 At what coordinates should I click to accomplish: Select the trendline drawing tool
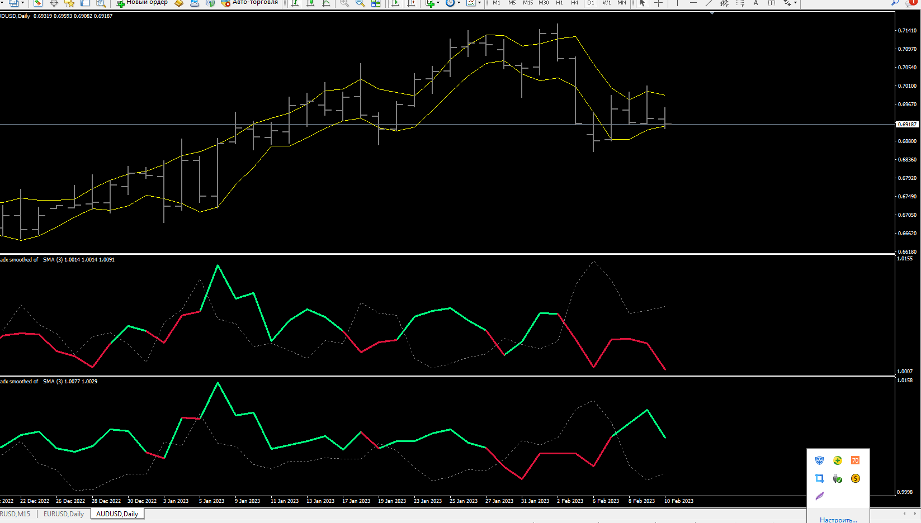709,3
